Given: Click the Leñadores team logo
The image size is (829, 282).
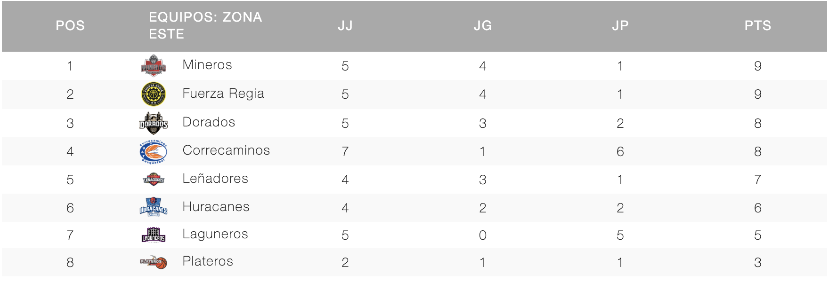Looking at the screenshot, I should pos(154,180).
